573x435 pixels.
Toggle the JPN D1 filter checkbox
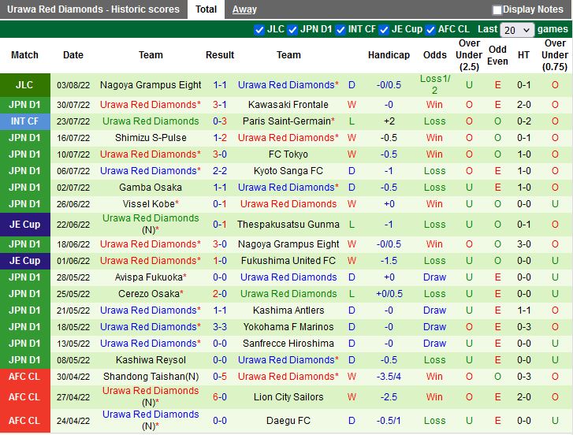click(292, 30)
